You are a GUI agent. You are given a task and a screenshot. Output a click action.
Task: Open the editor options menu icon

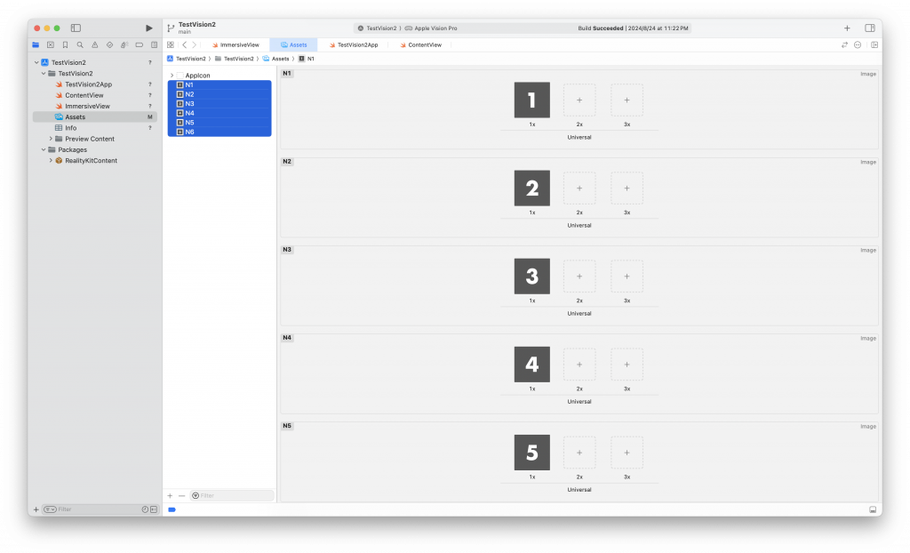click(x=858, y=44)
